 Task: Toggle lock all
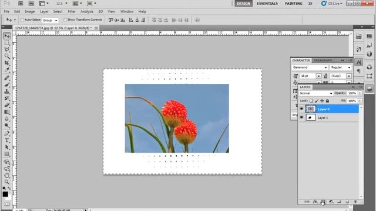327,101
